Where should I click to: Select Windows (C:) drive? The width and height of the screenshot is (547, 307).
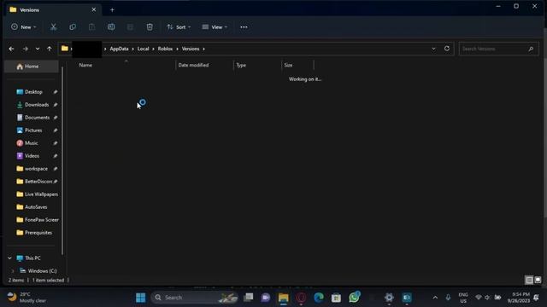42,271
